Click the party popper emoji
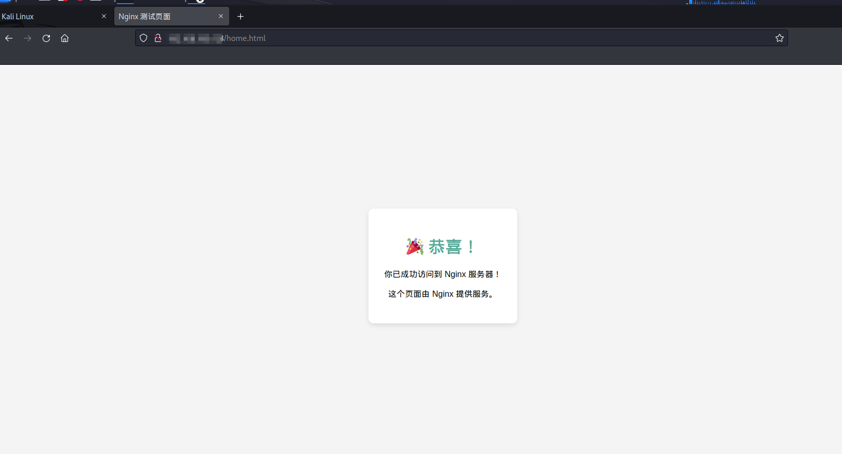The image size is (842, 454). point(415,246)
